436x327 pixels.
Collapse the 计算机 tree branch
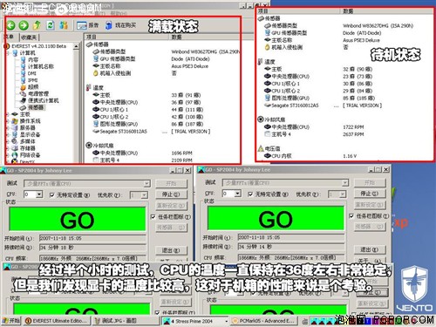[x=8, y=53]
